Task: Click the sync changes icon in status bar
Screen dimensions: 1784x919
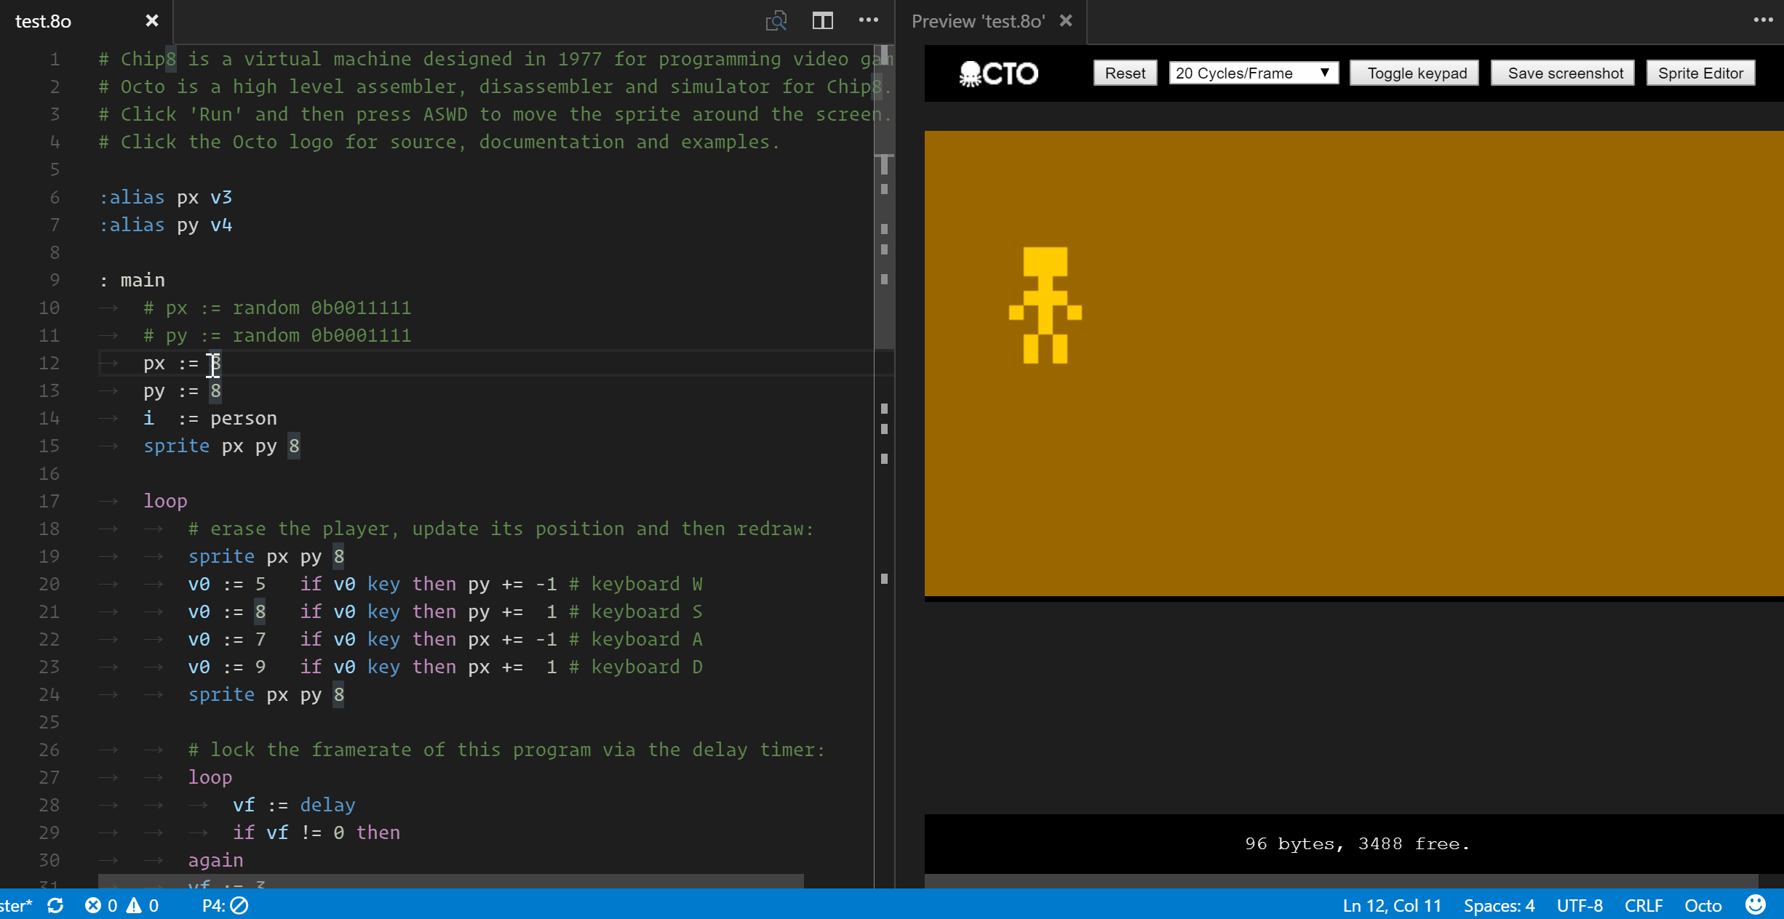Action: point(56,905)
